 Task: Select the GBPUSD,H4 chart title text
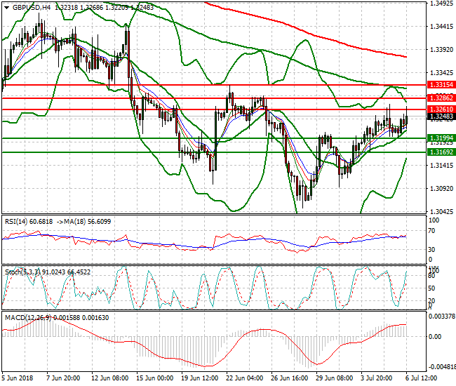[32, 8]
